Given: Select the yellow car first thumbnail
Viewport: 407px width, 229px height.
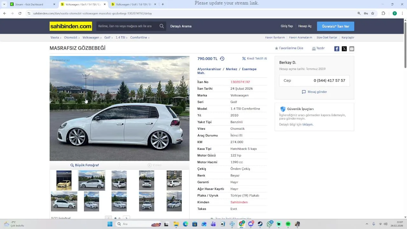Looking at the screenshot, I should 64,180.
